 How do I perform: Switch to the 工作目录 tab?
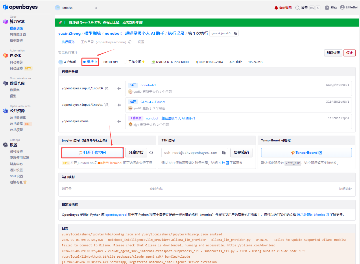click(x=104, y=42)
